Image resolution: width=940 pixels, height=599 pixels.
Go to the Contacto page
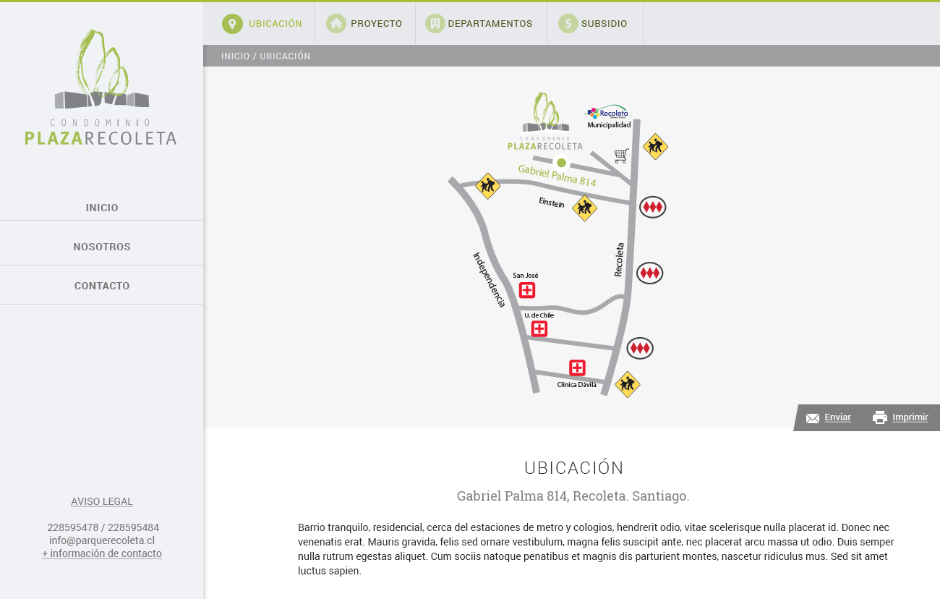click(x=102, y=286)
